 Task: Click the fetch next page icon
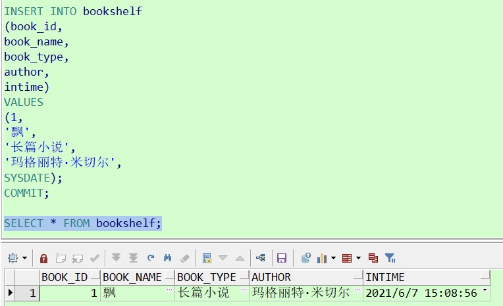click(x=116, y=258)
